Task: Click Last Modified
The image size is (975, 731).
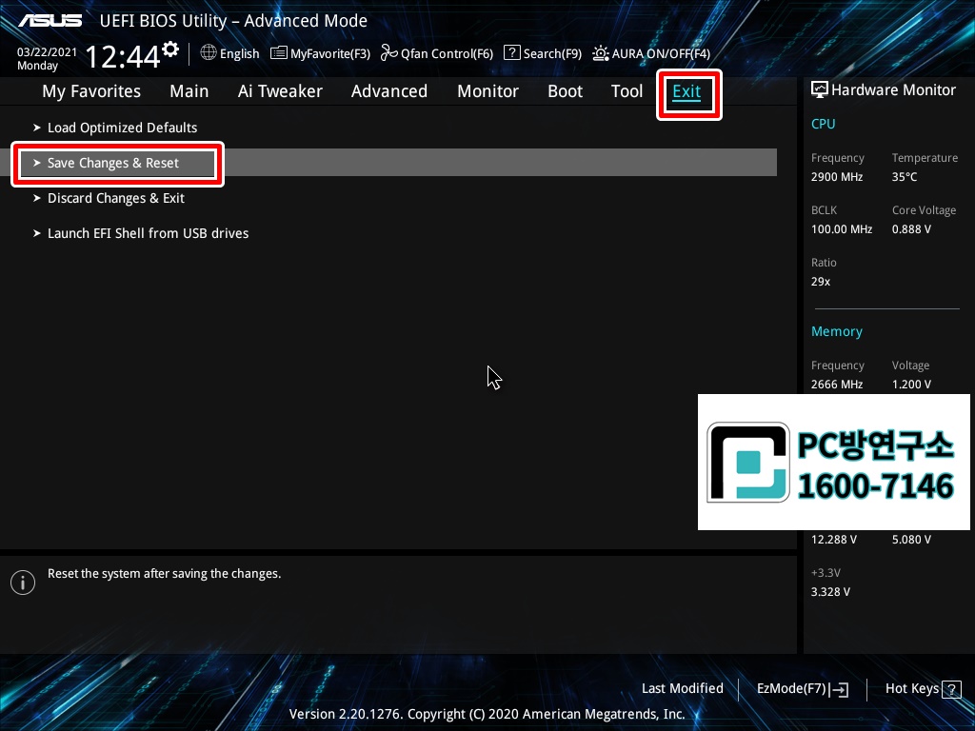Action: coord(682,689)
